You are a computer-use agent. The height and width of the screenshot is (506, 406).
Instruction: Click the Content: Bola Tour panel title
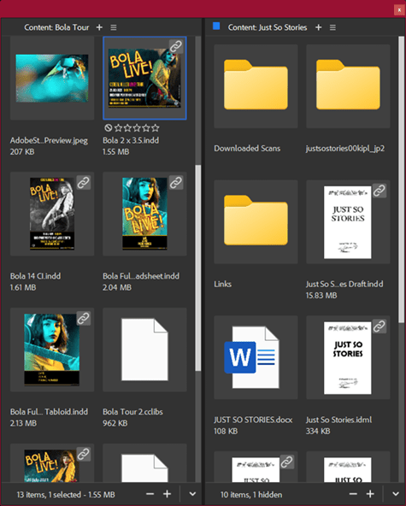click(56, 27)
